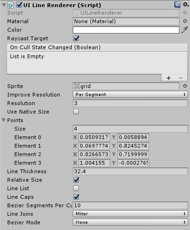Enable the Line List checkbox
190x230 pixels.
76,188
